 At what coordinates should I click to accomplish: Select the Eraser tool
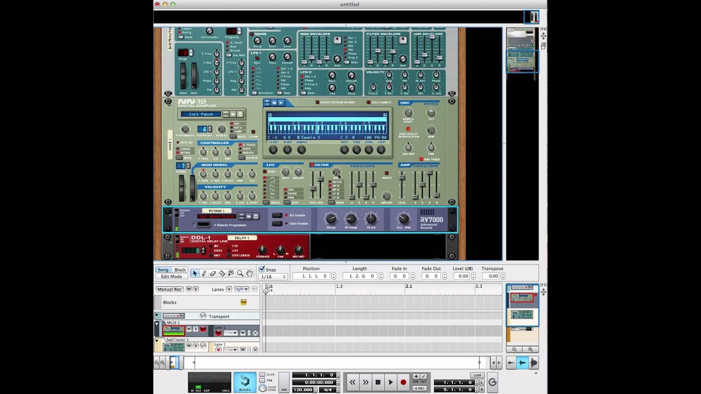click(213, 273)
